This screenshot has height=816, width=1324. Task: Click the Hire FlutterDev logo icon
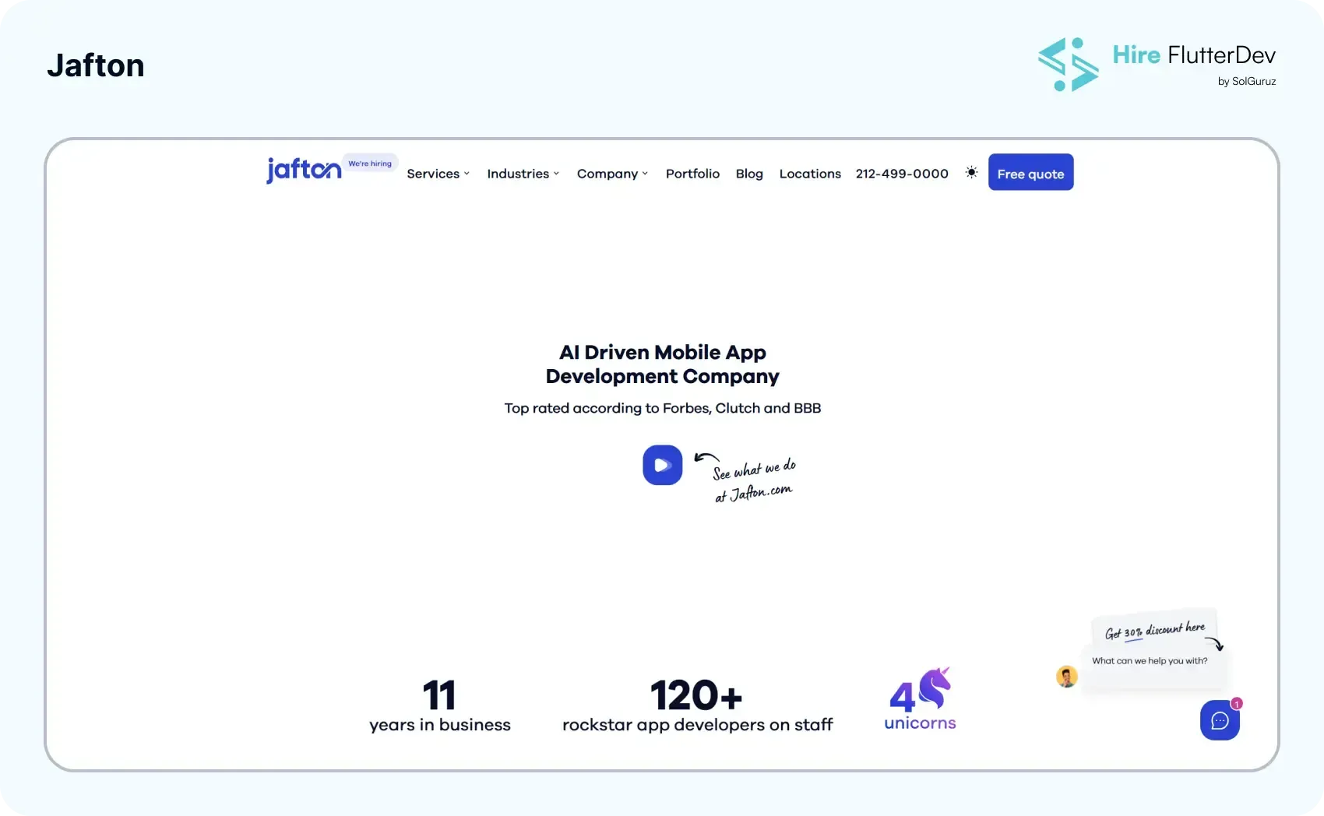click(1068, 65)
